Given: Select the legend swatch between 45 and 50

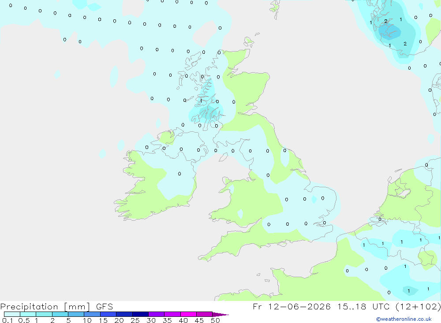Looking at the screenshot, I should click(x=204, y=314).
